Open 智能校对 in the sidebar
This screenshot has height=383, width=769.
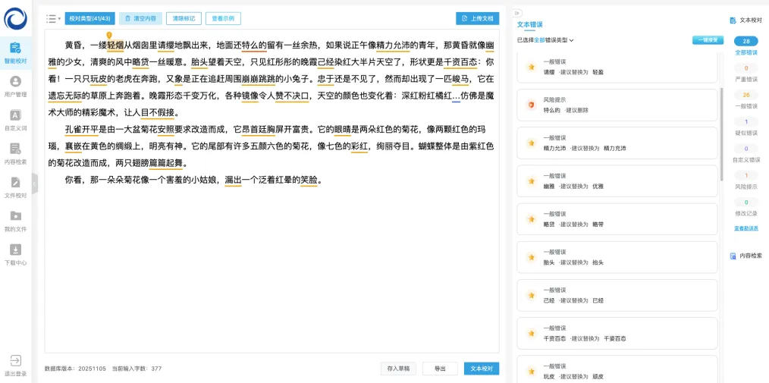point(16,53)
